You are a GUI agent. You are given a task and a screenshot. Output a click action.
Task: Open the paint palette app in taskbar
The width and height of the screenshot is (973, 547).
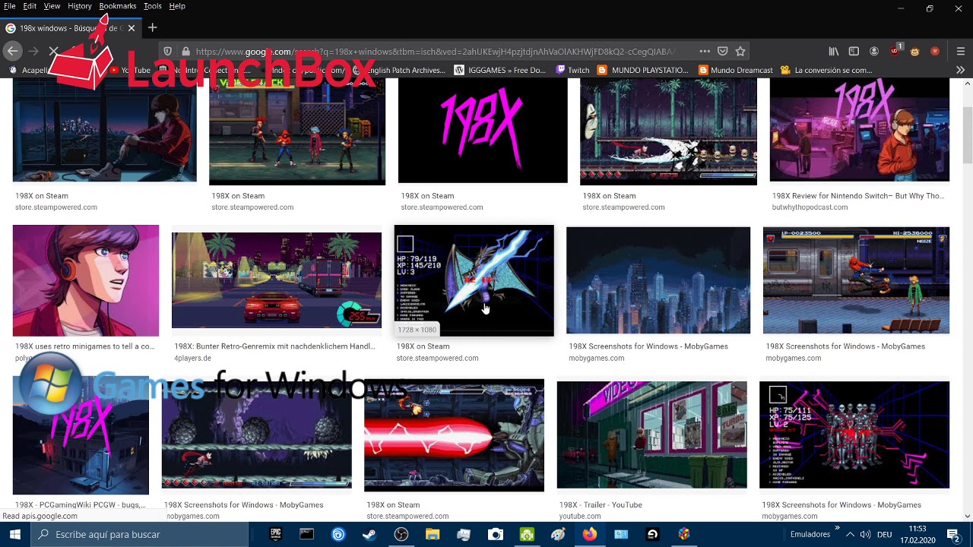click(x=559, y=534)
